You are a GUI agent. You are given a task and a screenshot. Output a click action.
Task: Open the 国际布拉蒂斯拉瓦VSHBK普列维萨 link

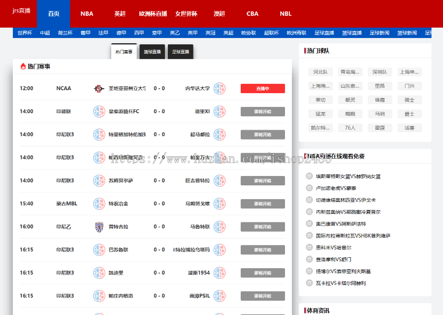353,236
